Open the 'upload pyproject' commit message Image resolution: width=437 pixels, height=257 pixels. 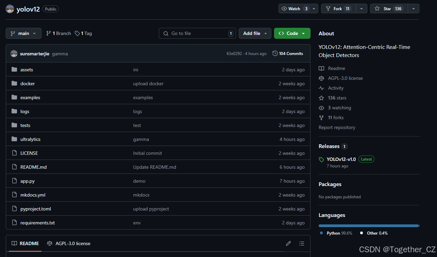pos(151,209)
